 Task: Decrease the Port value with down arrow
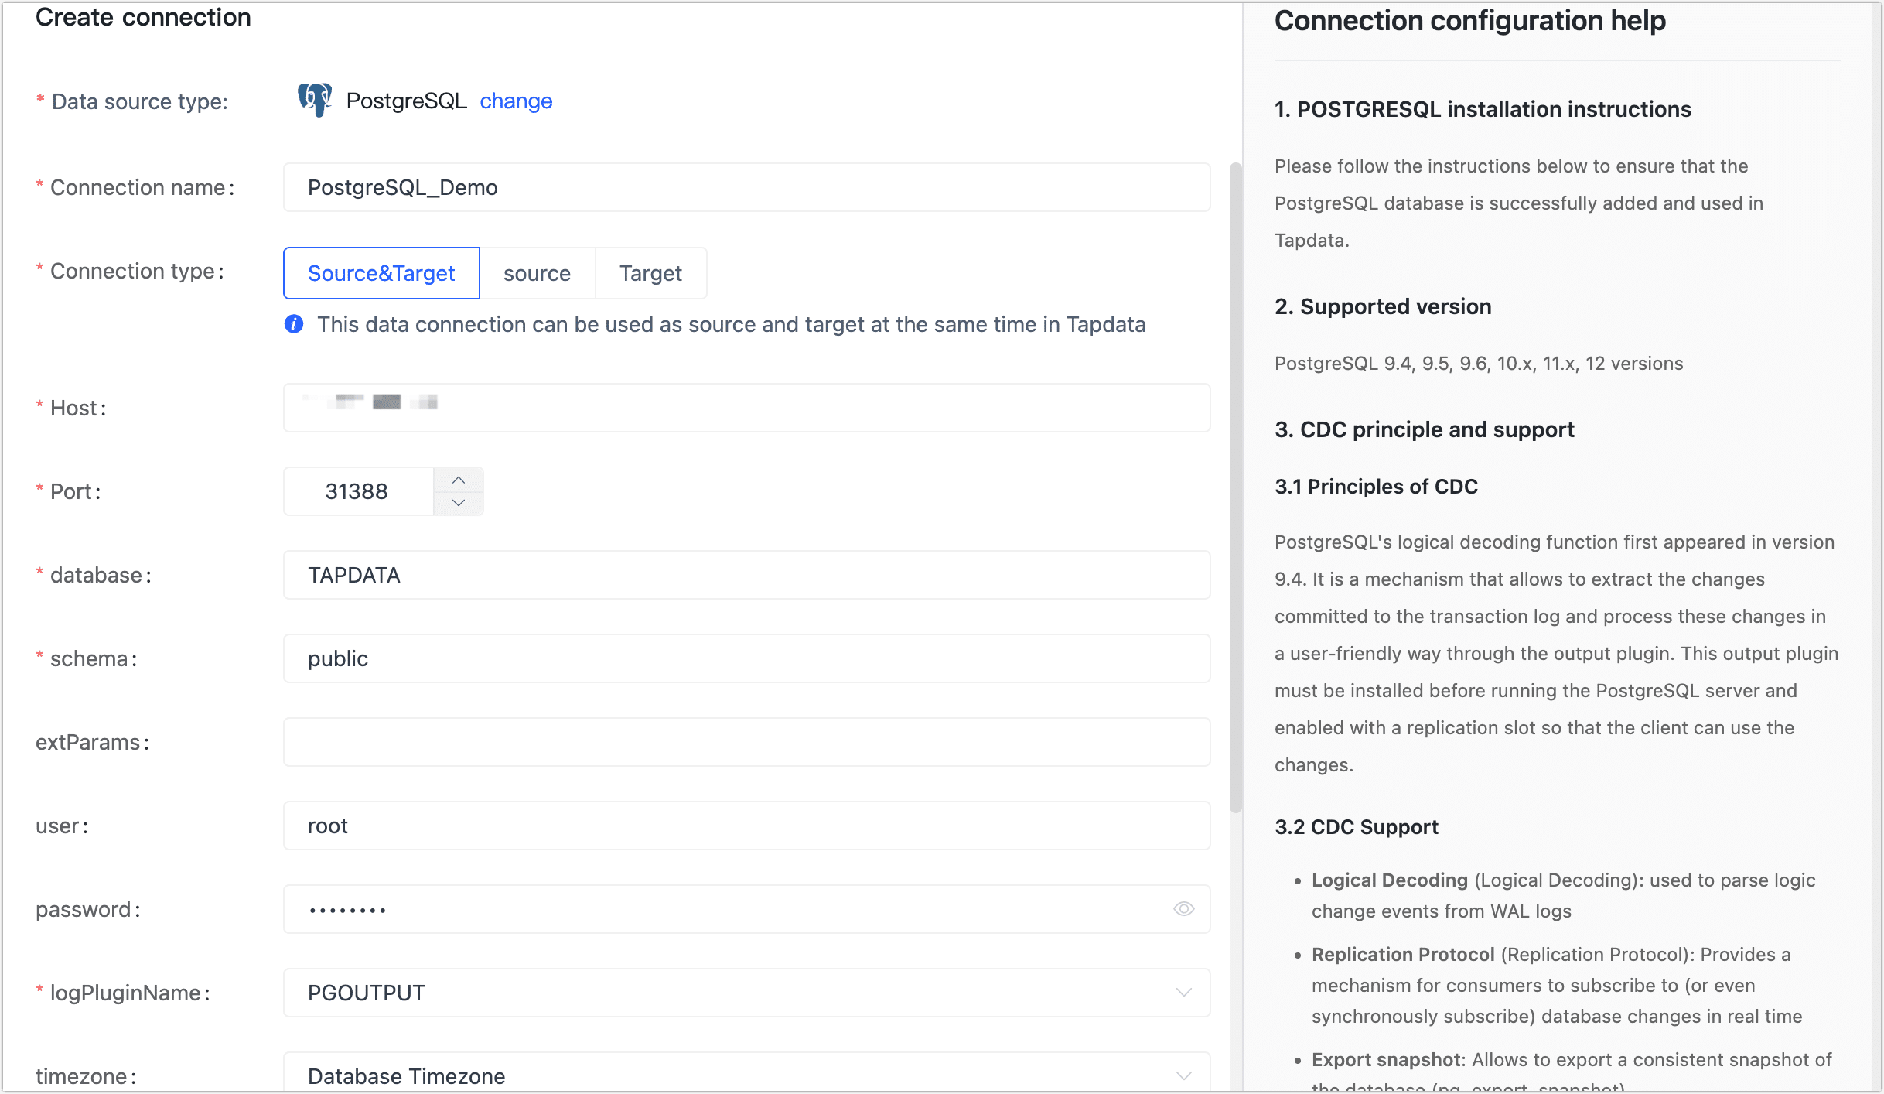459,503
